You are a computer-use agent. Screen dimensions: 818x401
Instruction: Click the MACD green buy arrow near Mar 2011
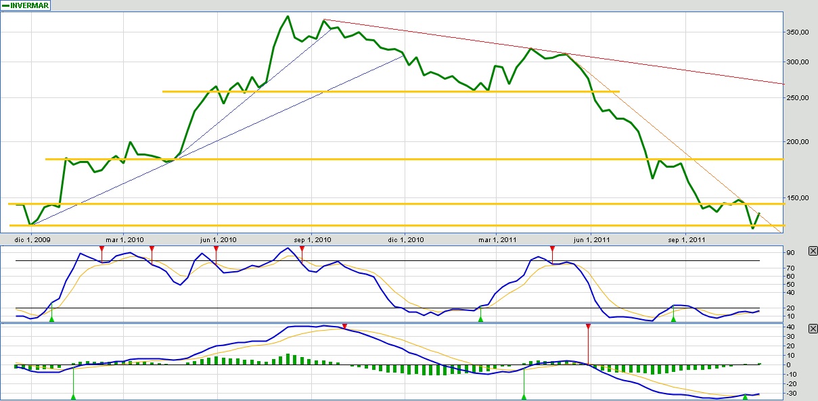pos(524,396)
